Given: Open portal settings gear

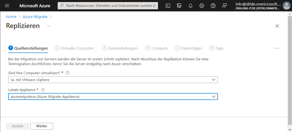Looking at the screenshot, I should point(202,6).
